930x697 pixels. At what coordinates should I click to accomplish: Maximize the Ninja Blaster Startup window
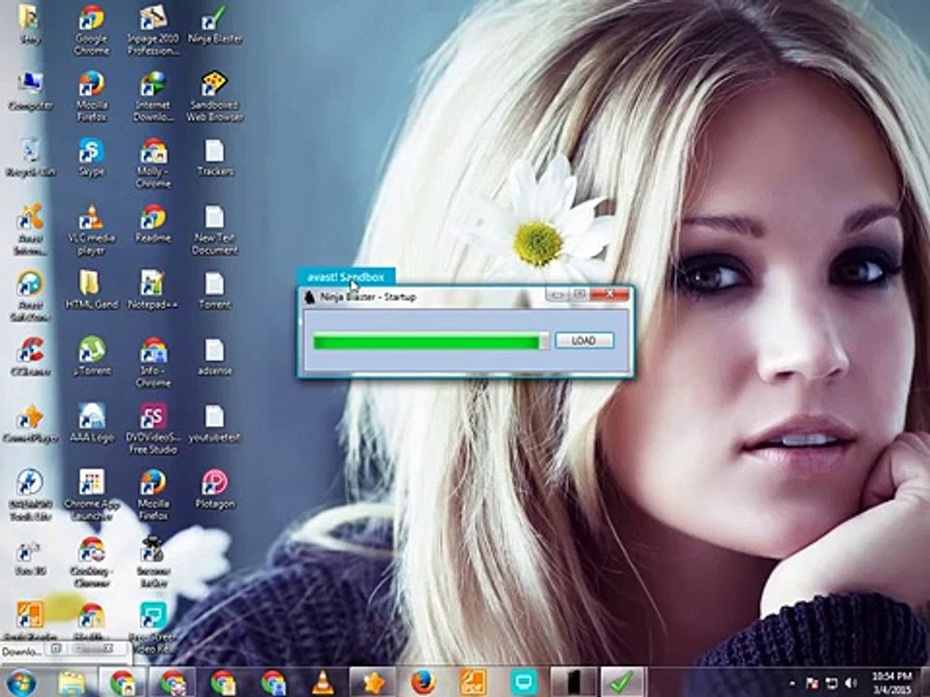[579, 294]
